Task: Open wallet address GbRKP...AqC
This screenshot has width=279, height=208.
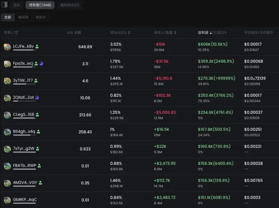Action: (x=24, y=200)
